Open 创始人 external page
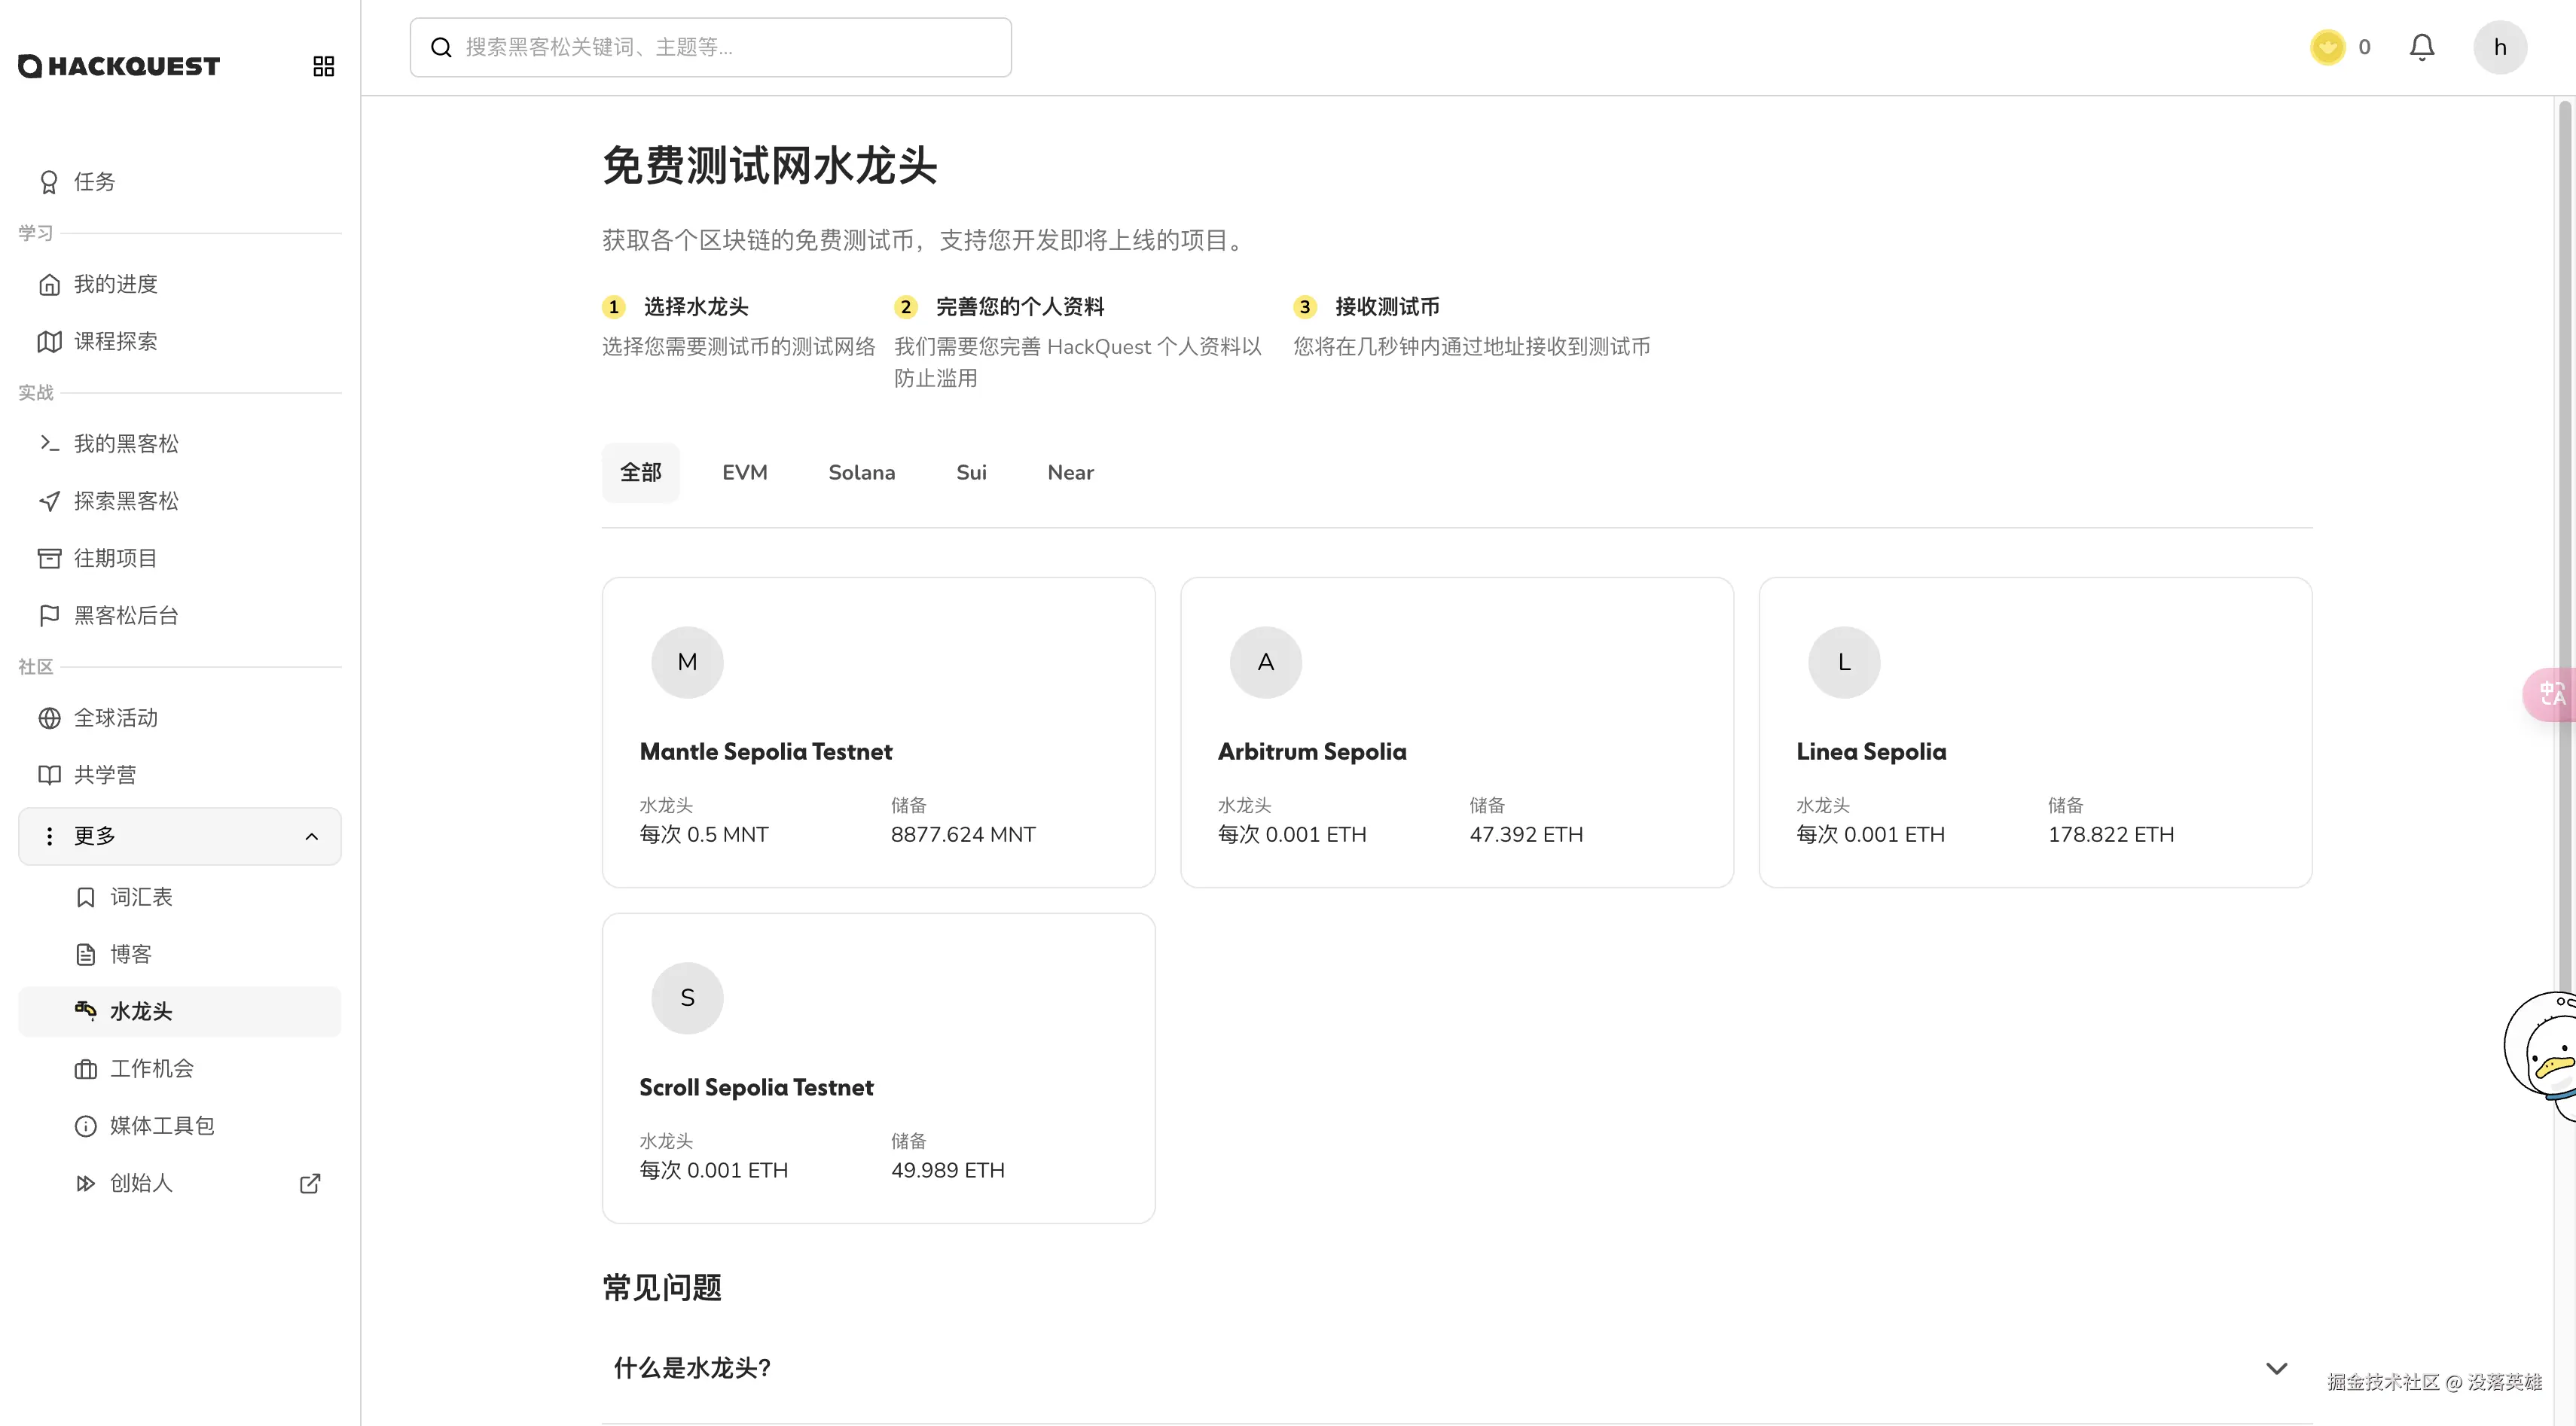This screenshot has width=2576, height=1426. click(x=180, y=1183)
